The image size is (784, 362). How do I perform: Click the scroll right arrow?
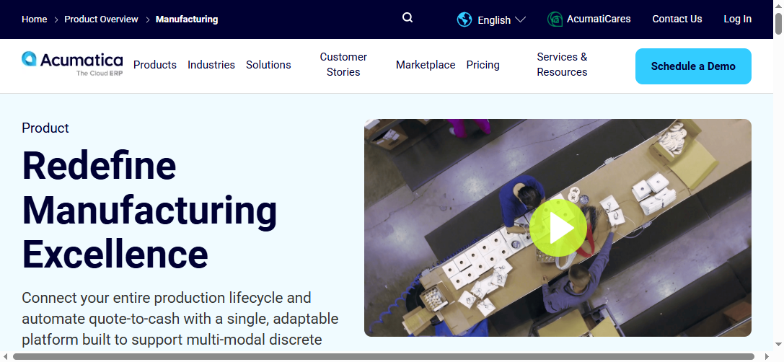(x=767, y=356)
